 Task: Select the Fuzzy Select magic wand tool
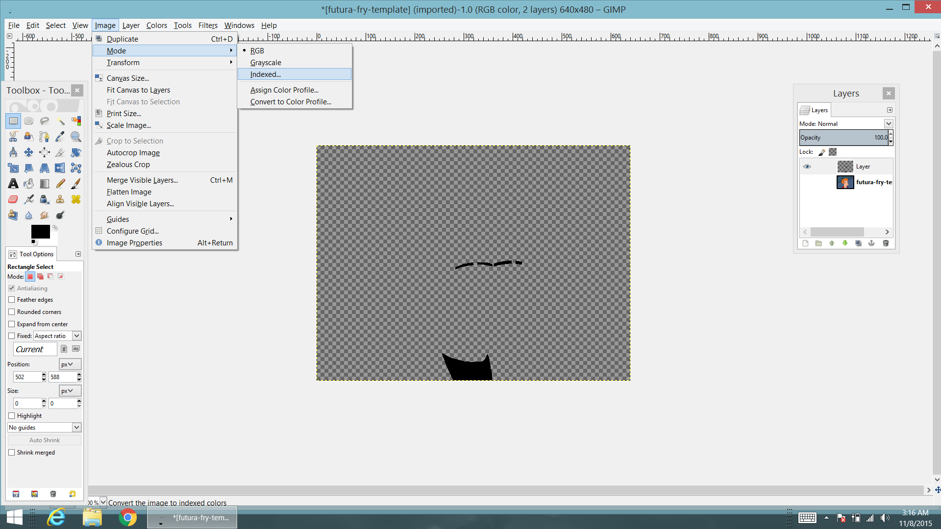click(60, 121)
